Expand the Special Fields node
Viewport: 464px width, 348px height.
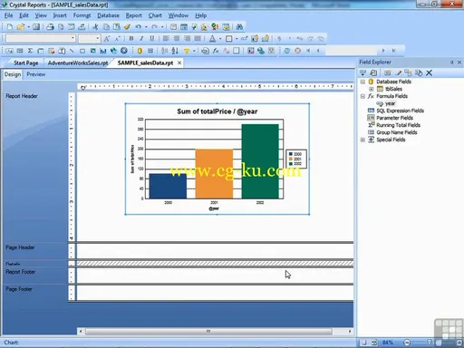[x=362, y=140]
